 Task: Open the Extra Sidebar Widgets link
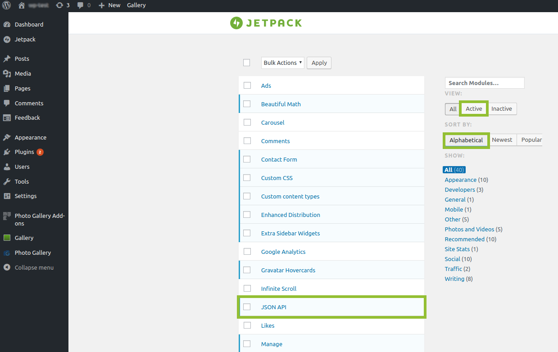290,233
